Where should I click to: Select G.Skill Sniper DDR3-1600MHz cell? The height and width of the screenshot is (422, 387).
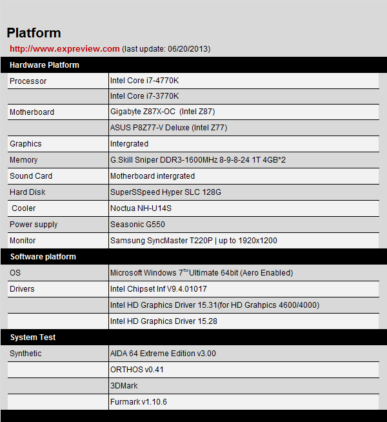pyautogui.click(x=244, y=160)
